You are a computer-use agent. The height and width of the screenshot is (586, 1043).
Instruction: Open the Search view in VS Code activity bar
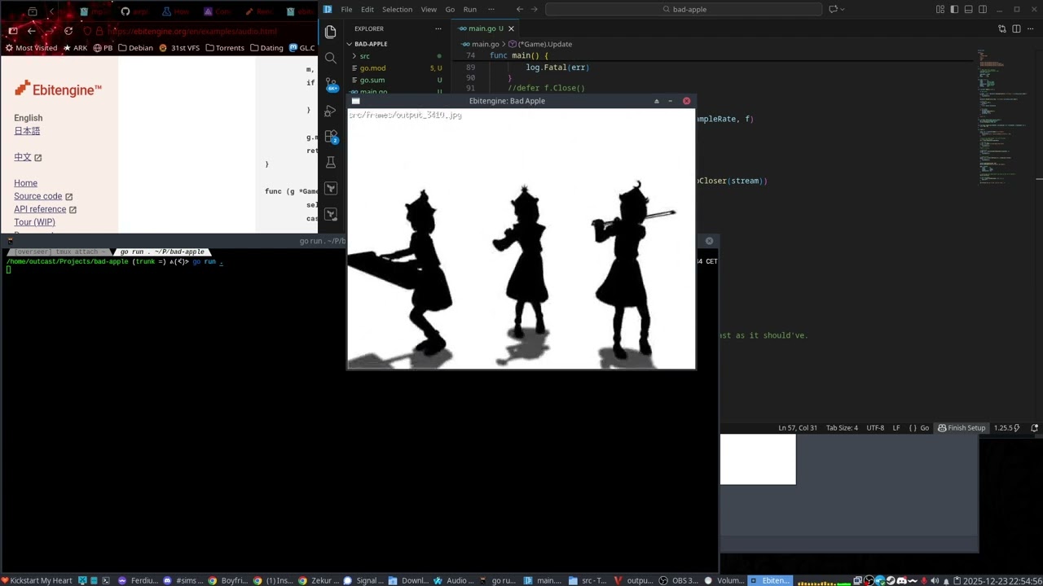pyautogui.click(x=330, y=58)
